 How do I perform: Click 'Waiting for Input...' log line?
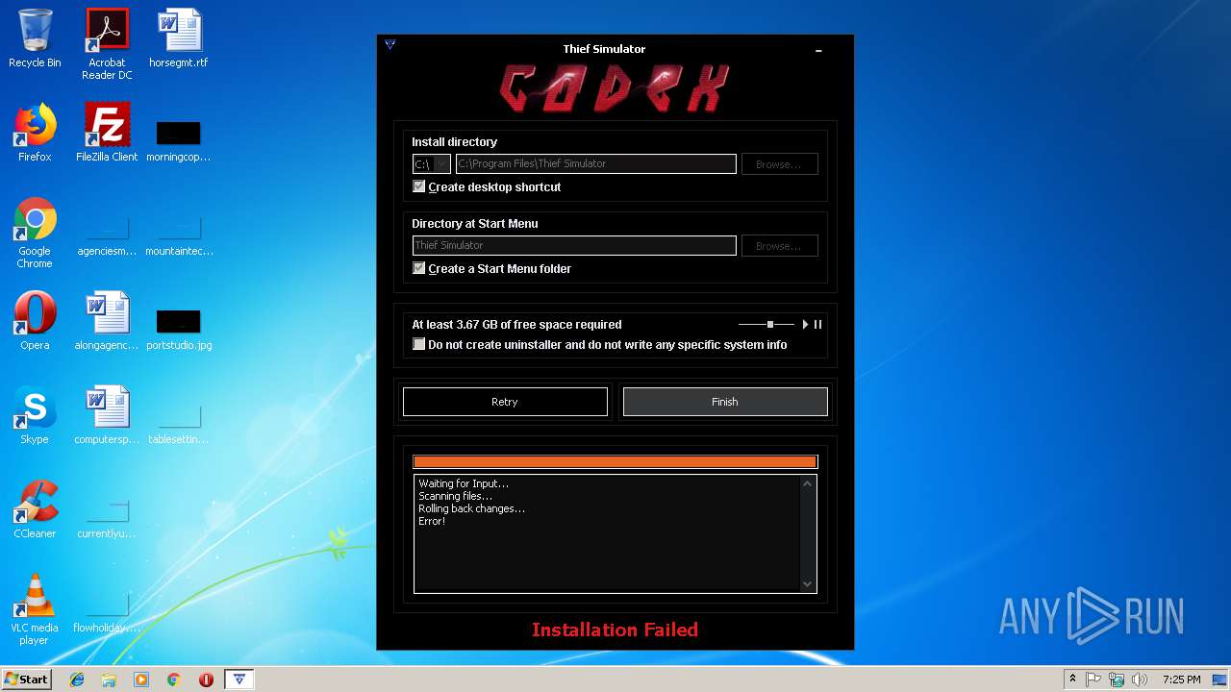click(464, 483)
